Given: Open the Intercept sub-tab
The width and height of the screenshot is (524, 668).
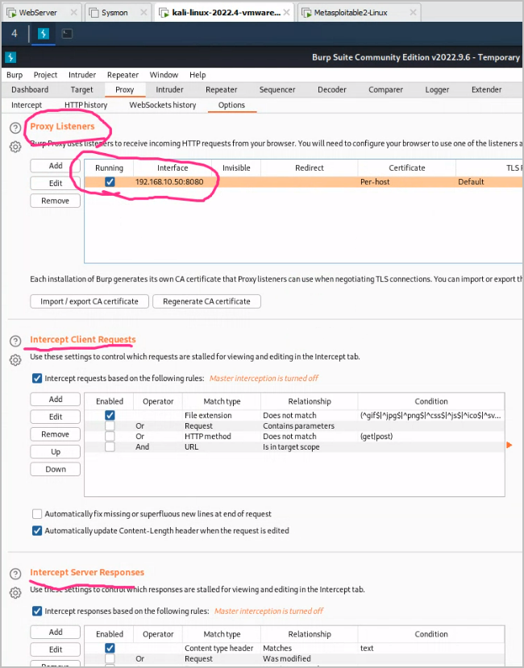Looking at the screenshot, I should pyautogui.click(x=27, y=106).
